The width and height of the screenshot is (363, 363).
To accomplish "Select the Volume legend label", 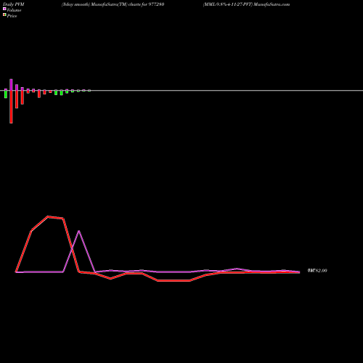I will click(x=14, y=10).
